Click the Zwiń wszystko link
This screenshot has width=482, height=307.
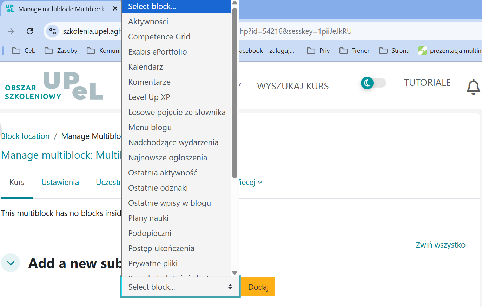[440, 245]
